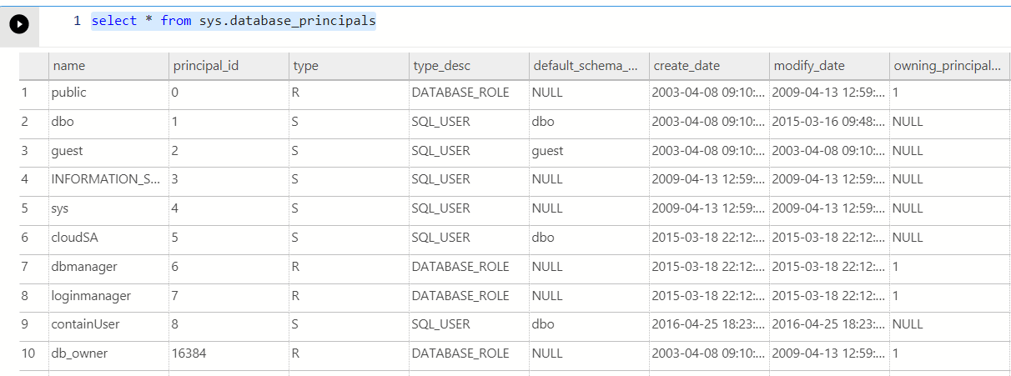Click the modify_date column header
Viewport: 1011px width, 376px height.
click(829, 66)
